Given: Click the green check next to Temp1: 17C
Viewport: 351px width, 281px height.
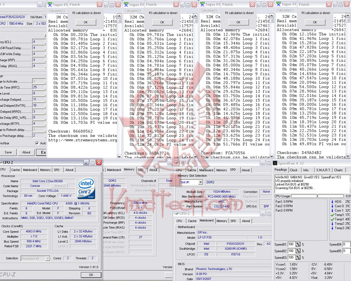Looking at the screenshot, I should coord(332,215).
